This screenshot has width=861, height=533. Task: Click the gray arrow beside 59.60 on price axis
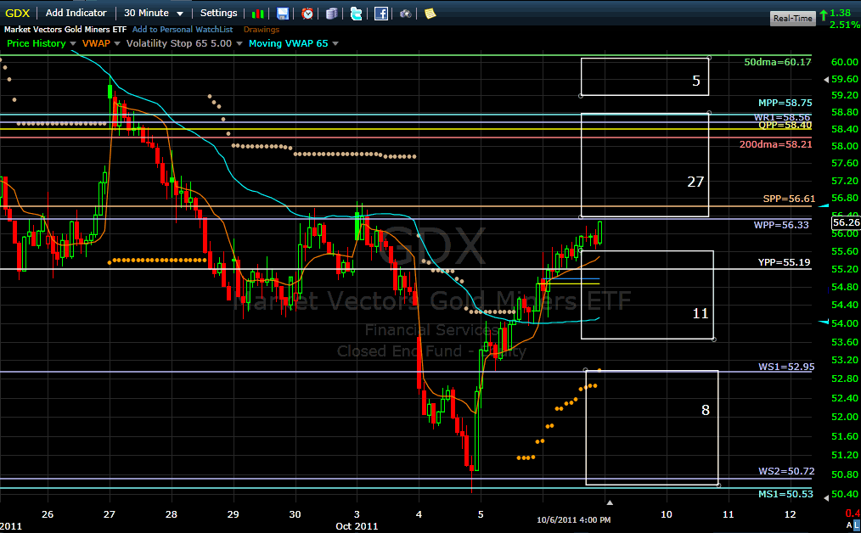(826, 80)
